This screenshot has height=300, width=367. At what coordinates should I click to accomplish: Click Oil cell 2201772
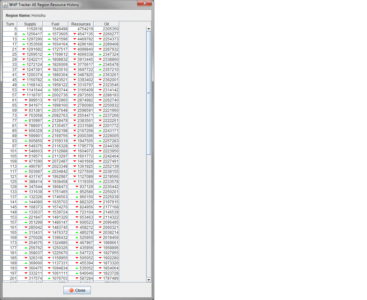point(106,126)
